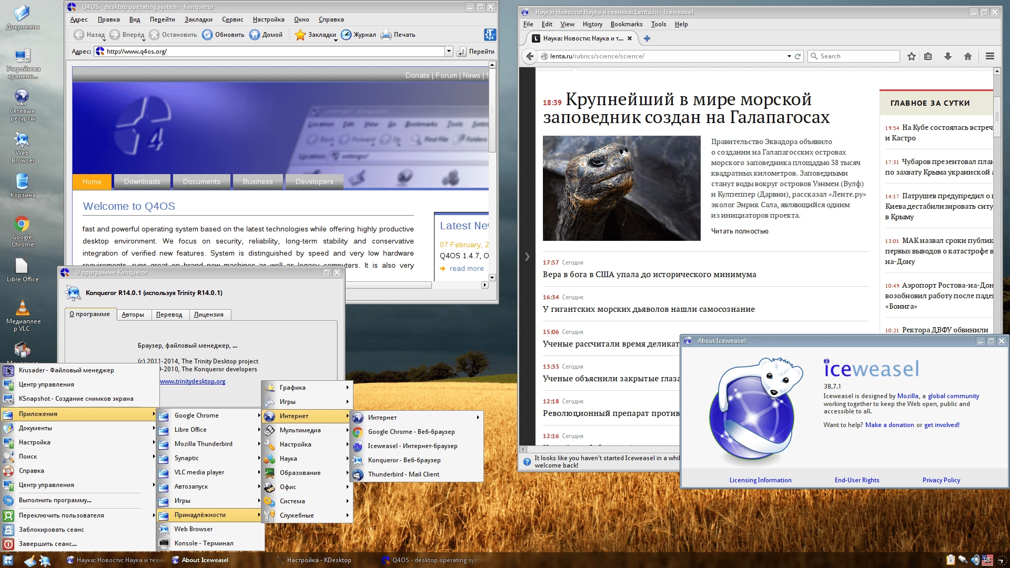
Task: Open the Web Browser desktop icon
Action: (22, 139)
